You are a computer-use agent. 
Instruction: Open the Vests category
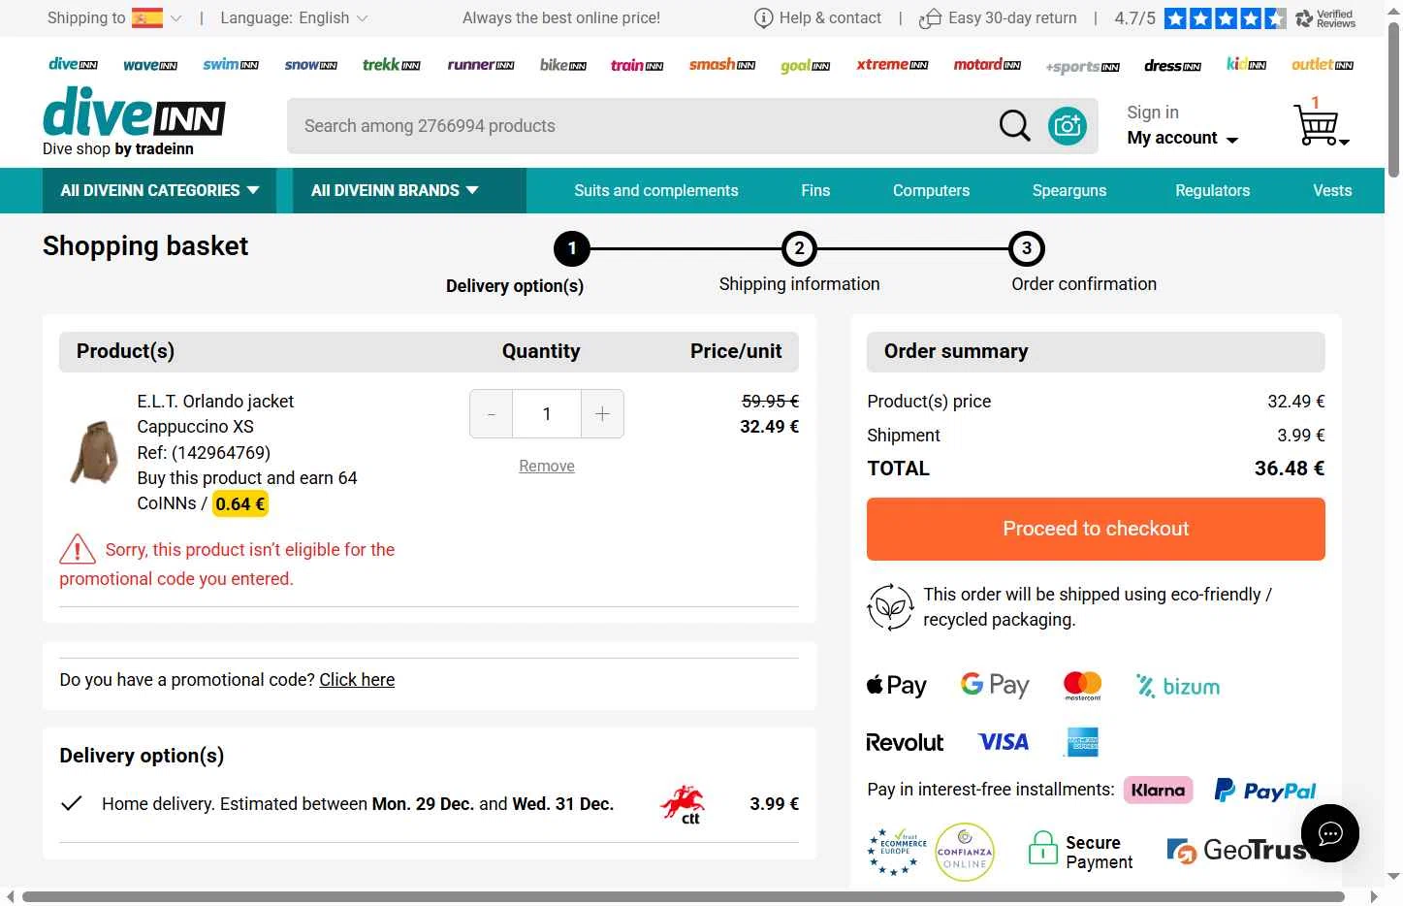click(1332, 190)
